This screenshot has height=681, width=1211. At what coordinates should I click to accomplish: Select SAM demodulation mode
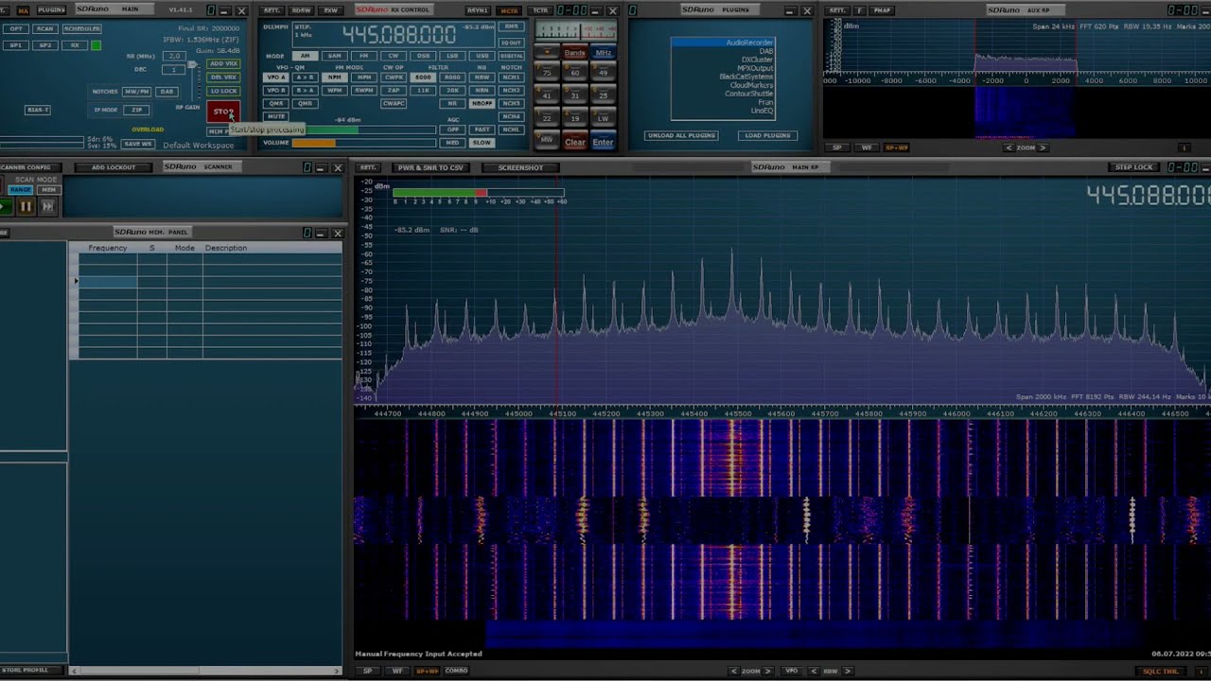point(334,56)
